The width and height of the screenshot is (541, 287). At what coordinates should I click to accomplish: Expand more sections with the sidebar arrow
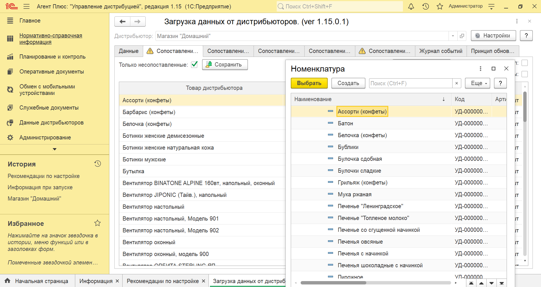tap(55, 149)
